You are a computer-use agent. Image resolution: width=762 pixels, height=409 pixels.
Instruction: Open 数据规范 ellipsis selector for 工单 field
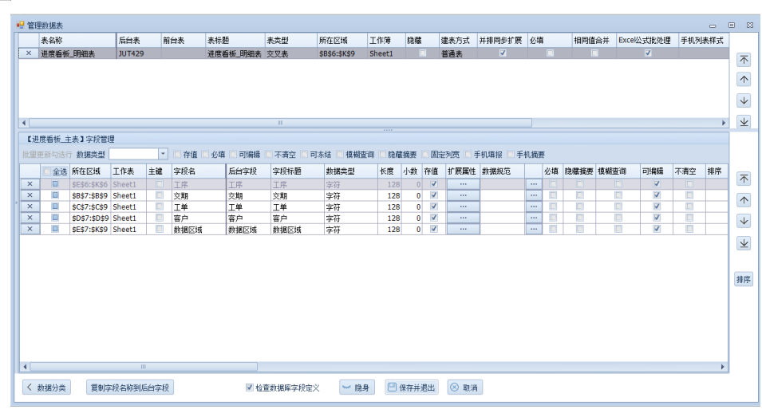point(534,206)
